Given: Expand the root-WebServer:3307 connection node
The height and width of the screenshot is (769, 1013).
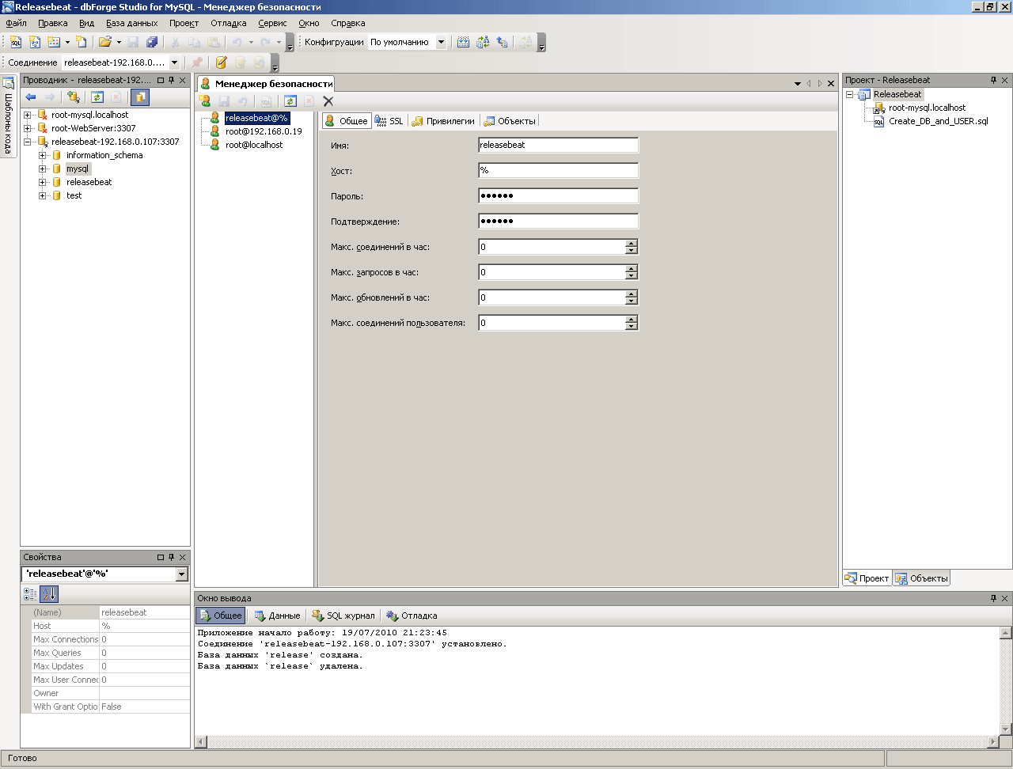Looking at the screenshot, I should coord(28,128).
